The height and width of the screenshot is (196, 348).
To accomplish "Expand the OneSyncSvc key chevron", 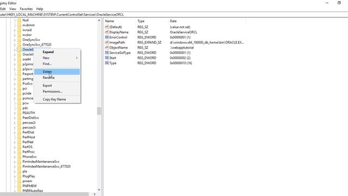I will (15, 40).
